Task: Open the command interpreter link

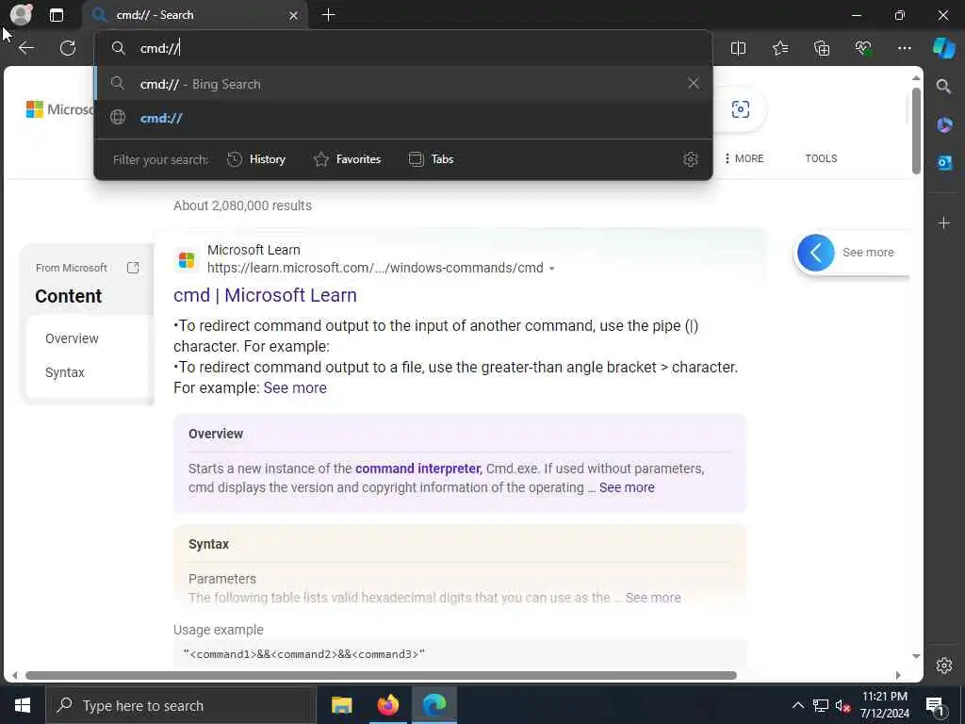Action: pyautogui.click(x=417, y=469)
